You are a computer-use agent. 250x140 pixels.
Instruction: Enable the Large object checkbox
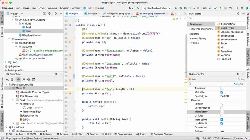tap(222, 108)
